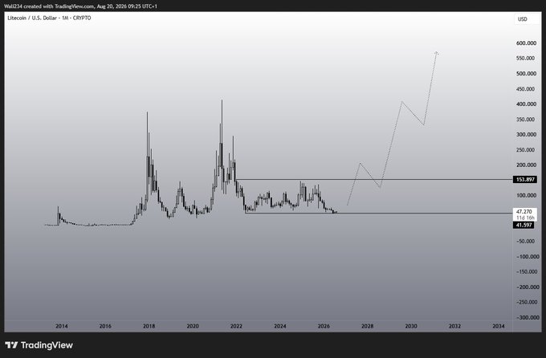
Task: Click the 153.897 price label
Action: point(525,179)
